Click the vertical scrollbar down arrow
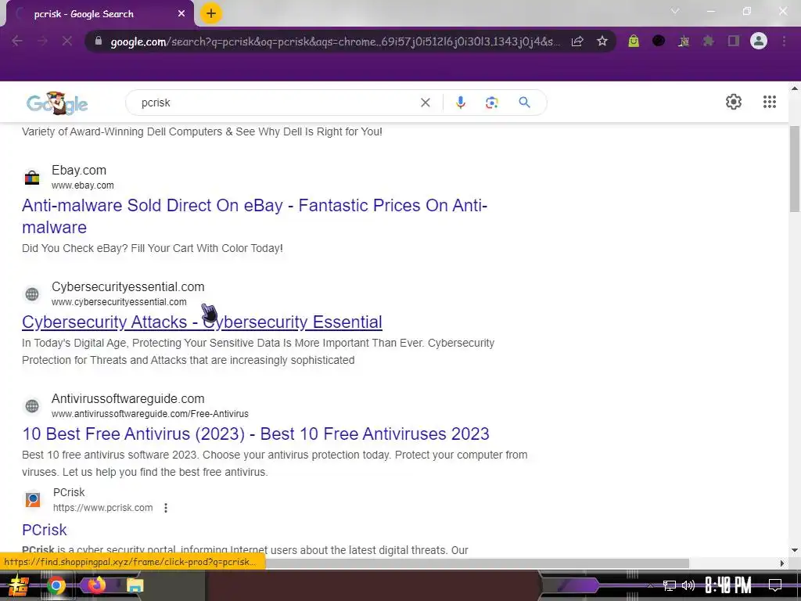This screenshot has width=801, height=601. (x=795, y=550)
